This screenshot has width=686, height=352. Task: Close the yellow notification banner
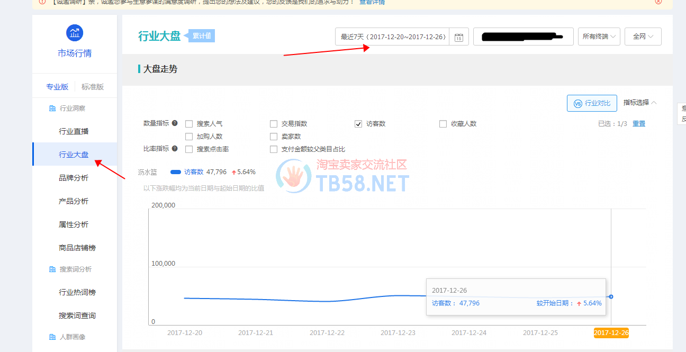[658, 2]
